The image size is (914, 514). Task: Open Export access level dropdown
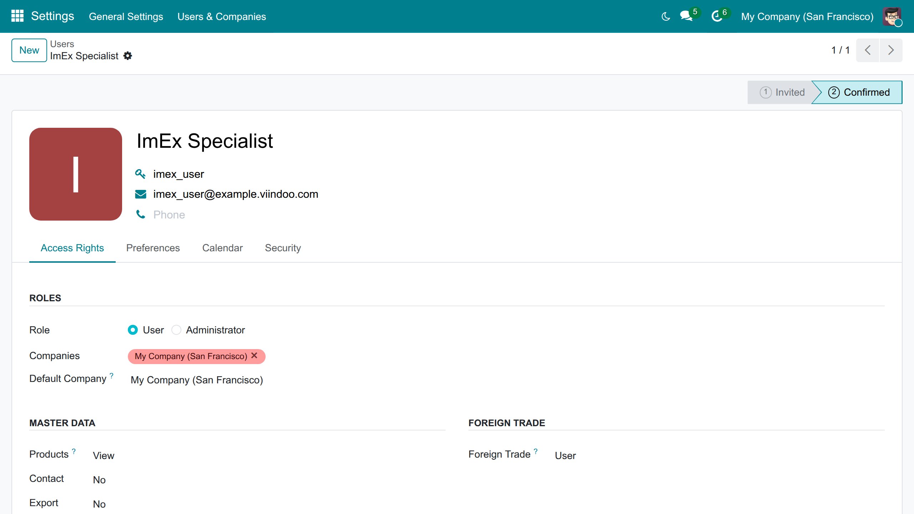[268, 504]
